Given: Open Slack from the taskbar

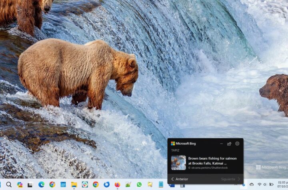Looking at the screenshot, I should [x=85, y=184].
